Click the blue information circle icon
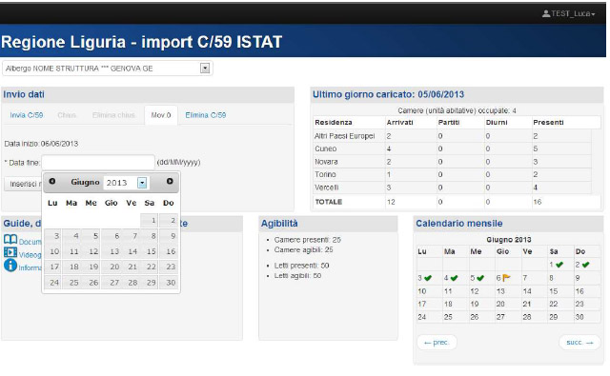 click(10, 266)
